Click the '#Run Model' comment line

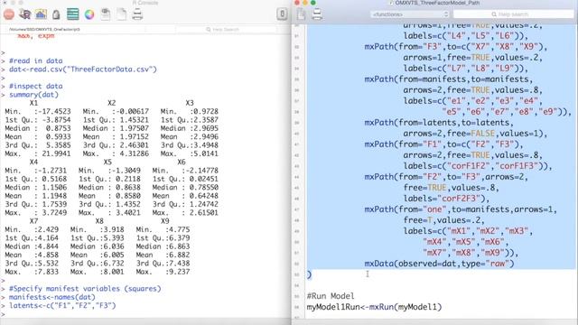(x=331, y=296)
